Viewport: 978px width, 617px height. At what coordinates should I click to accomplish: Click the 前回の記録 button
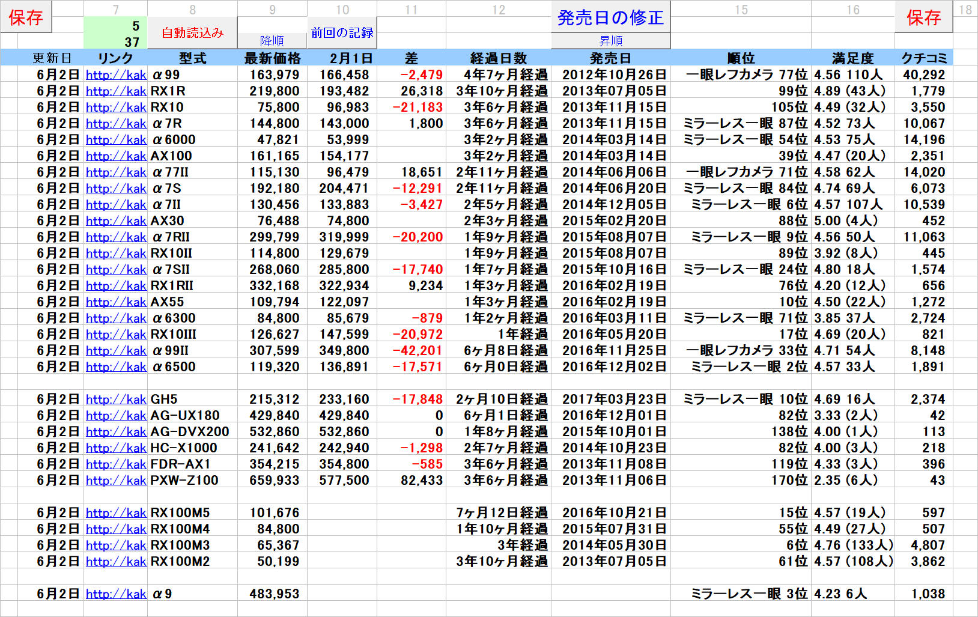[342, 33]
